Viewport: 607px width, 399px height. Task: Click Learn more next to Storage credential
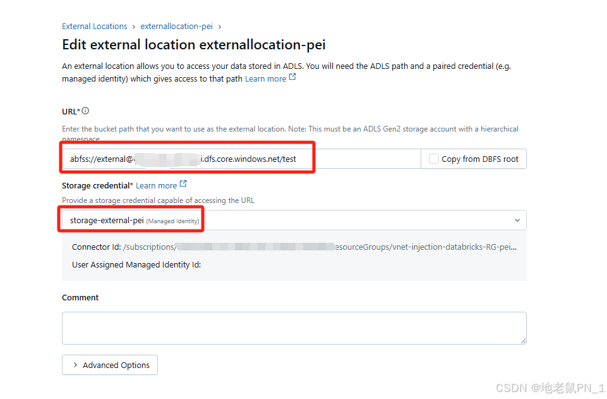coord(156,185)
